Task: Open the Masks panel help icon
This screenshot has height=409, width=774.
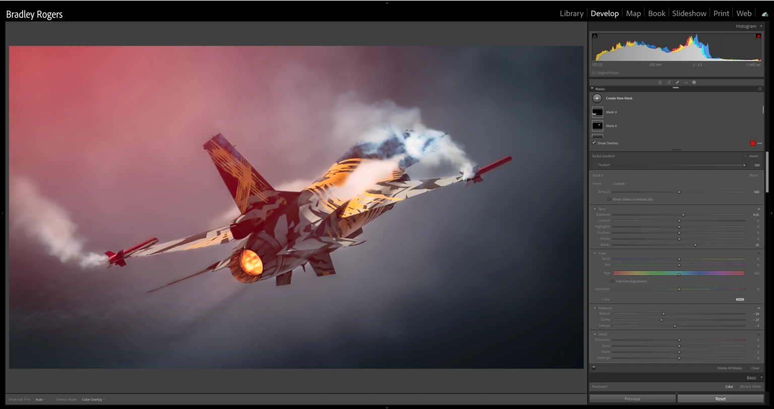Action: [760, 89]
